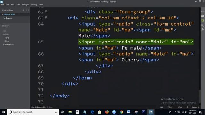This screenshot has height=115, width=205.
Task: Click the fourth icon in right toolbar
Action: [x=203, y=25]
